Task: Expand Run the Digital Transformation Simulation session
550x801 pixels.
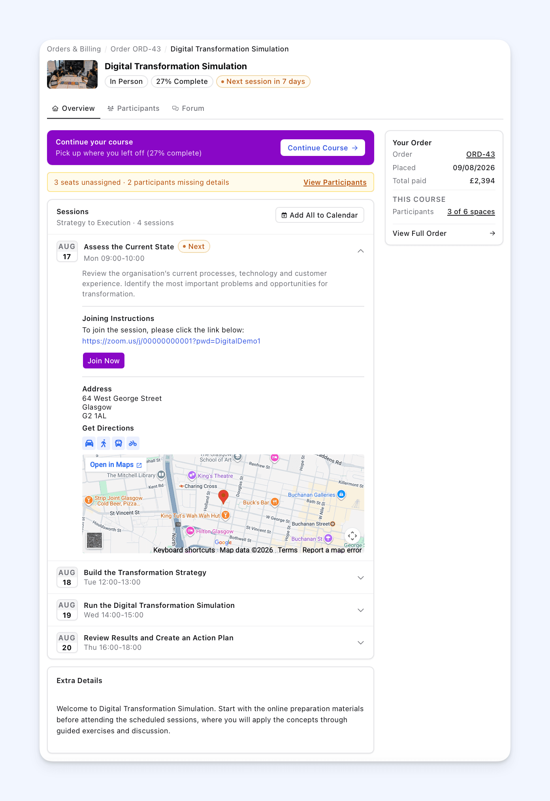Action: tap(360, 610)
